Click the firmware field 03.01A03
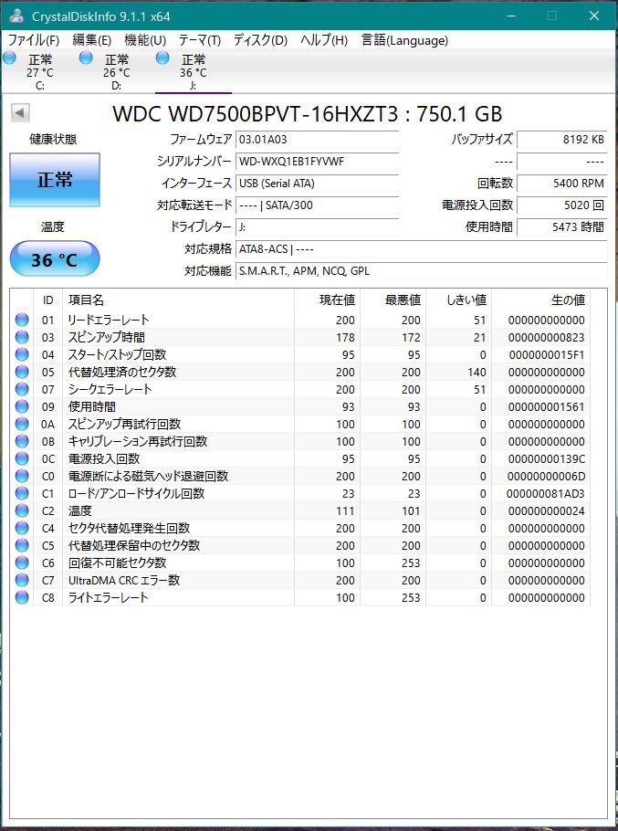Image resolution: width=618 pixels, height=831 pixels. pos(317,140)
